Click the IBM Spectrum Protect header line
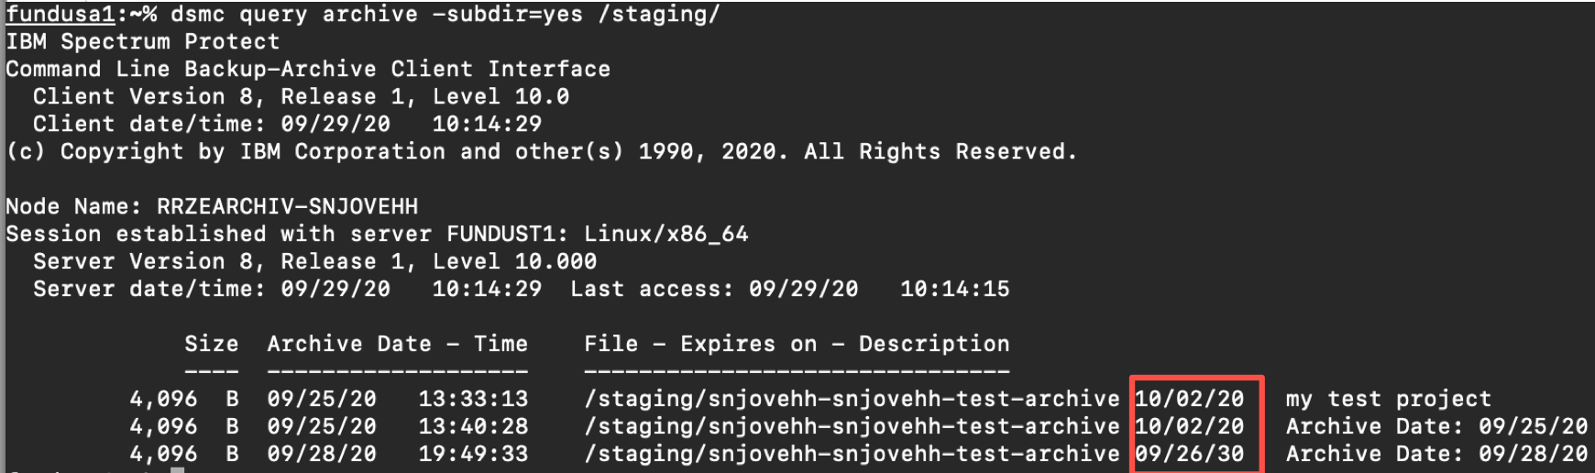 (x=143, y=41)
